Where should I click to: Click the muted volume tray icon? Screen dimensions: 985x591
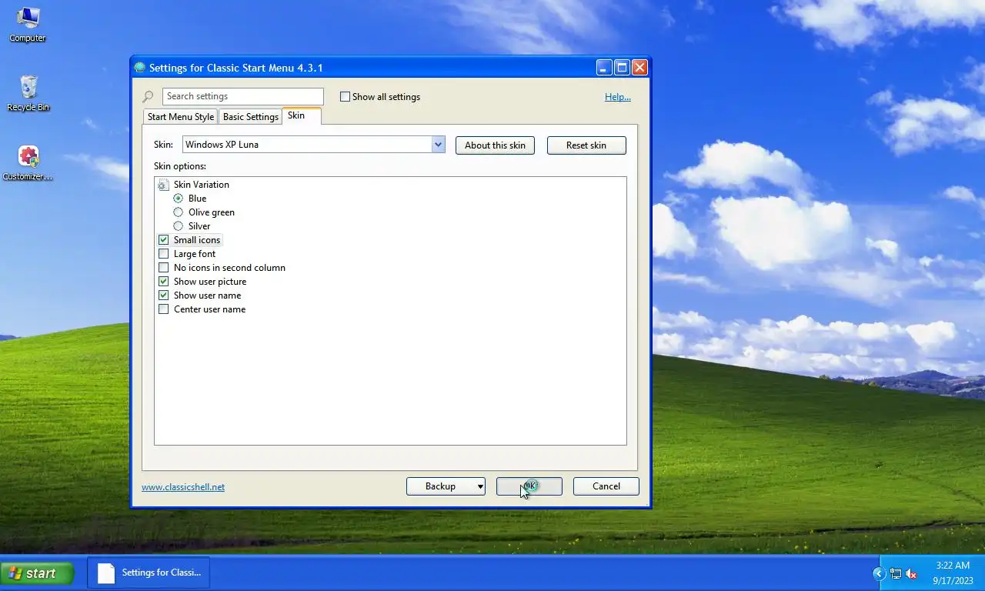coord(912,573)
